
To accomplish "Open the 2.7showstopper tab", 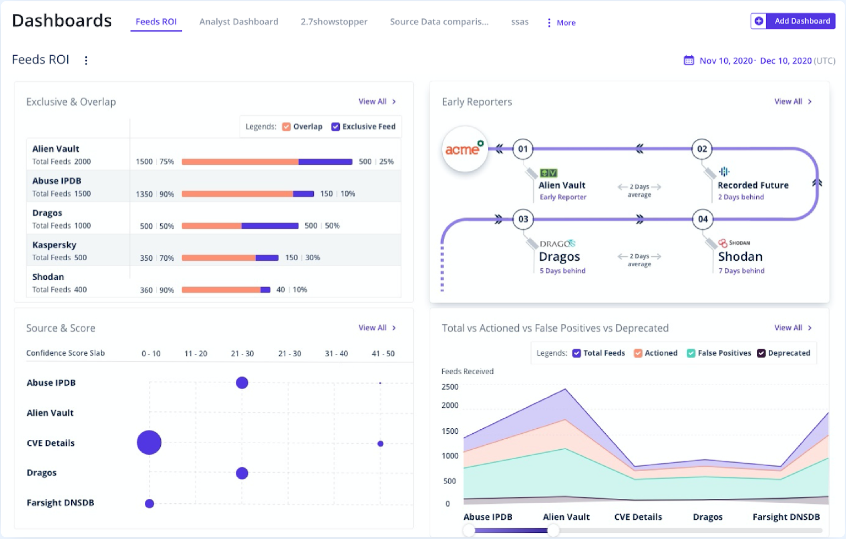I will 334,21.
